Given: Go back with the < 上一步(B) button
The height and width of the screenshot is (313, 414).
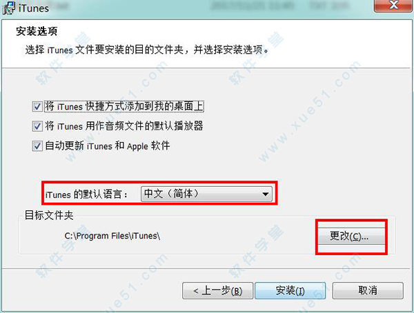Looking at the screenshot, I should point(217,291).
